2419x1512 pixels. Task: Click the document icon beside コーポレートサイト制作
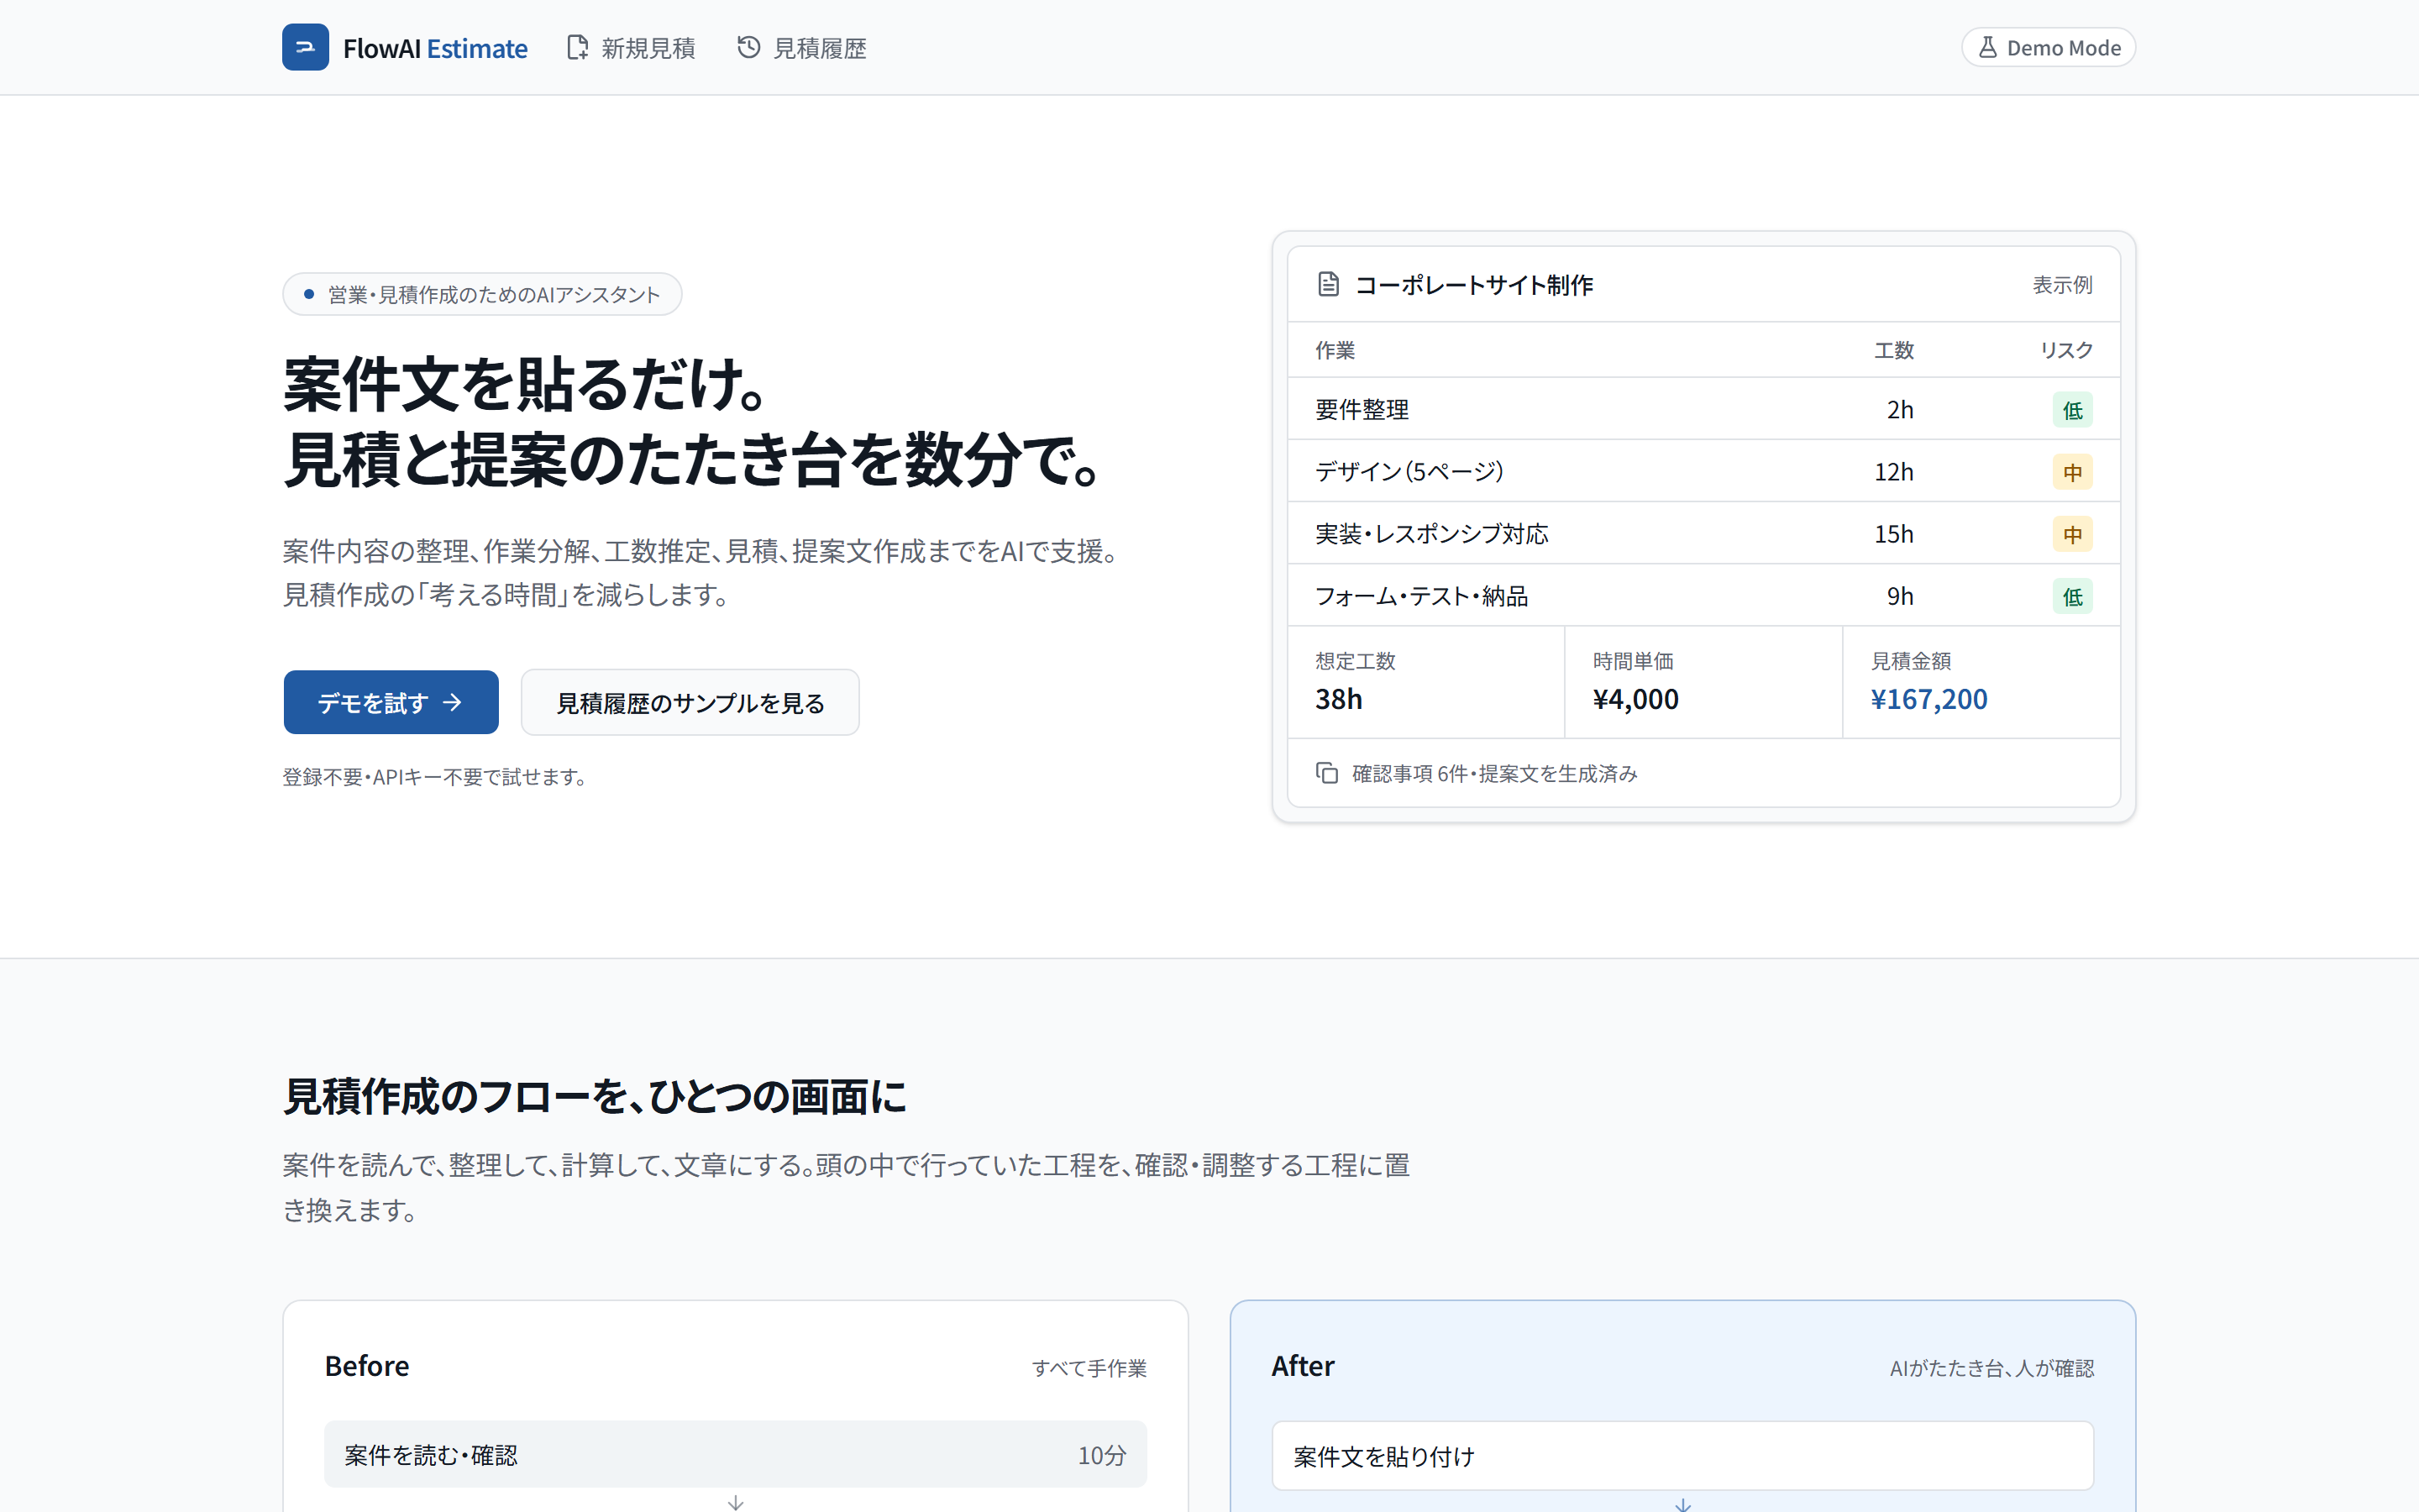1329,284
